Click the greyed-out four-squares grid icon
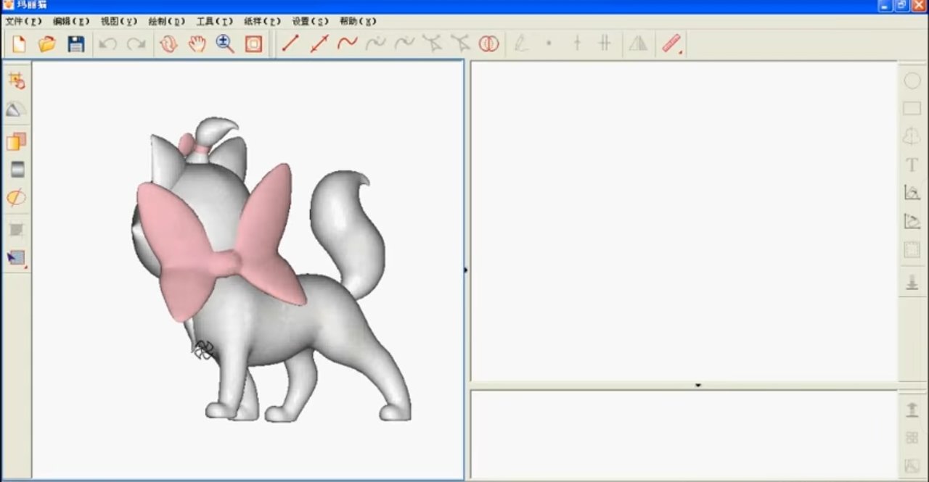 coord(912,438)
